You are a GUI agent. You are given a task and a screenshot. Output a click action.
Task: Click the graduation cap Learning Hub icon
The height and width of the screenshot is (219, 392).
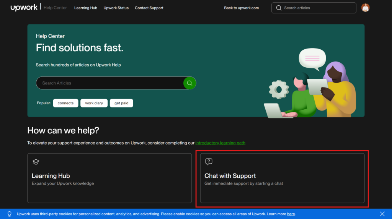coord(36,162)
